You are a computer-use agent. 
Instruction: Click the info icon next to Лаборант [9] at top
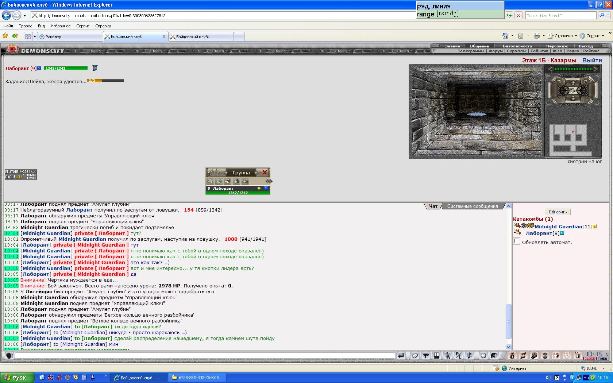click(x=39, y=68)
